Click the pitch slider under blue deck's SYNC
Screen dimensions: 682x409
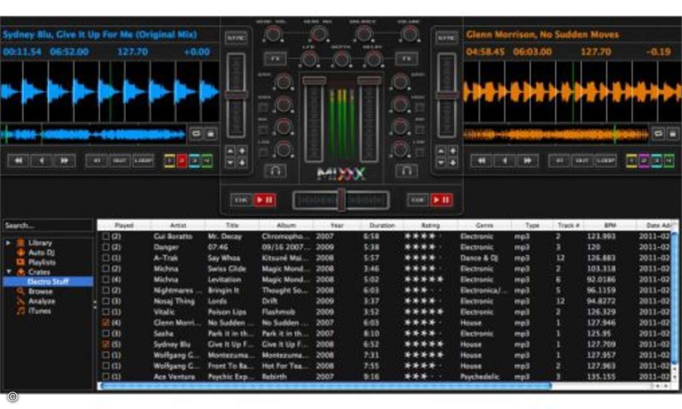pyautogui.click(x=236, y=95)
